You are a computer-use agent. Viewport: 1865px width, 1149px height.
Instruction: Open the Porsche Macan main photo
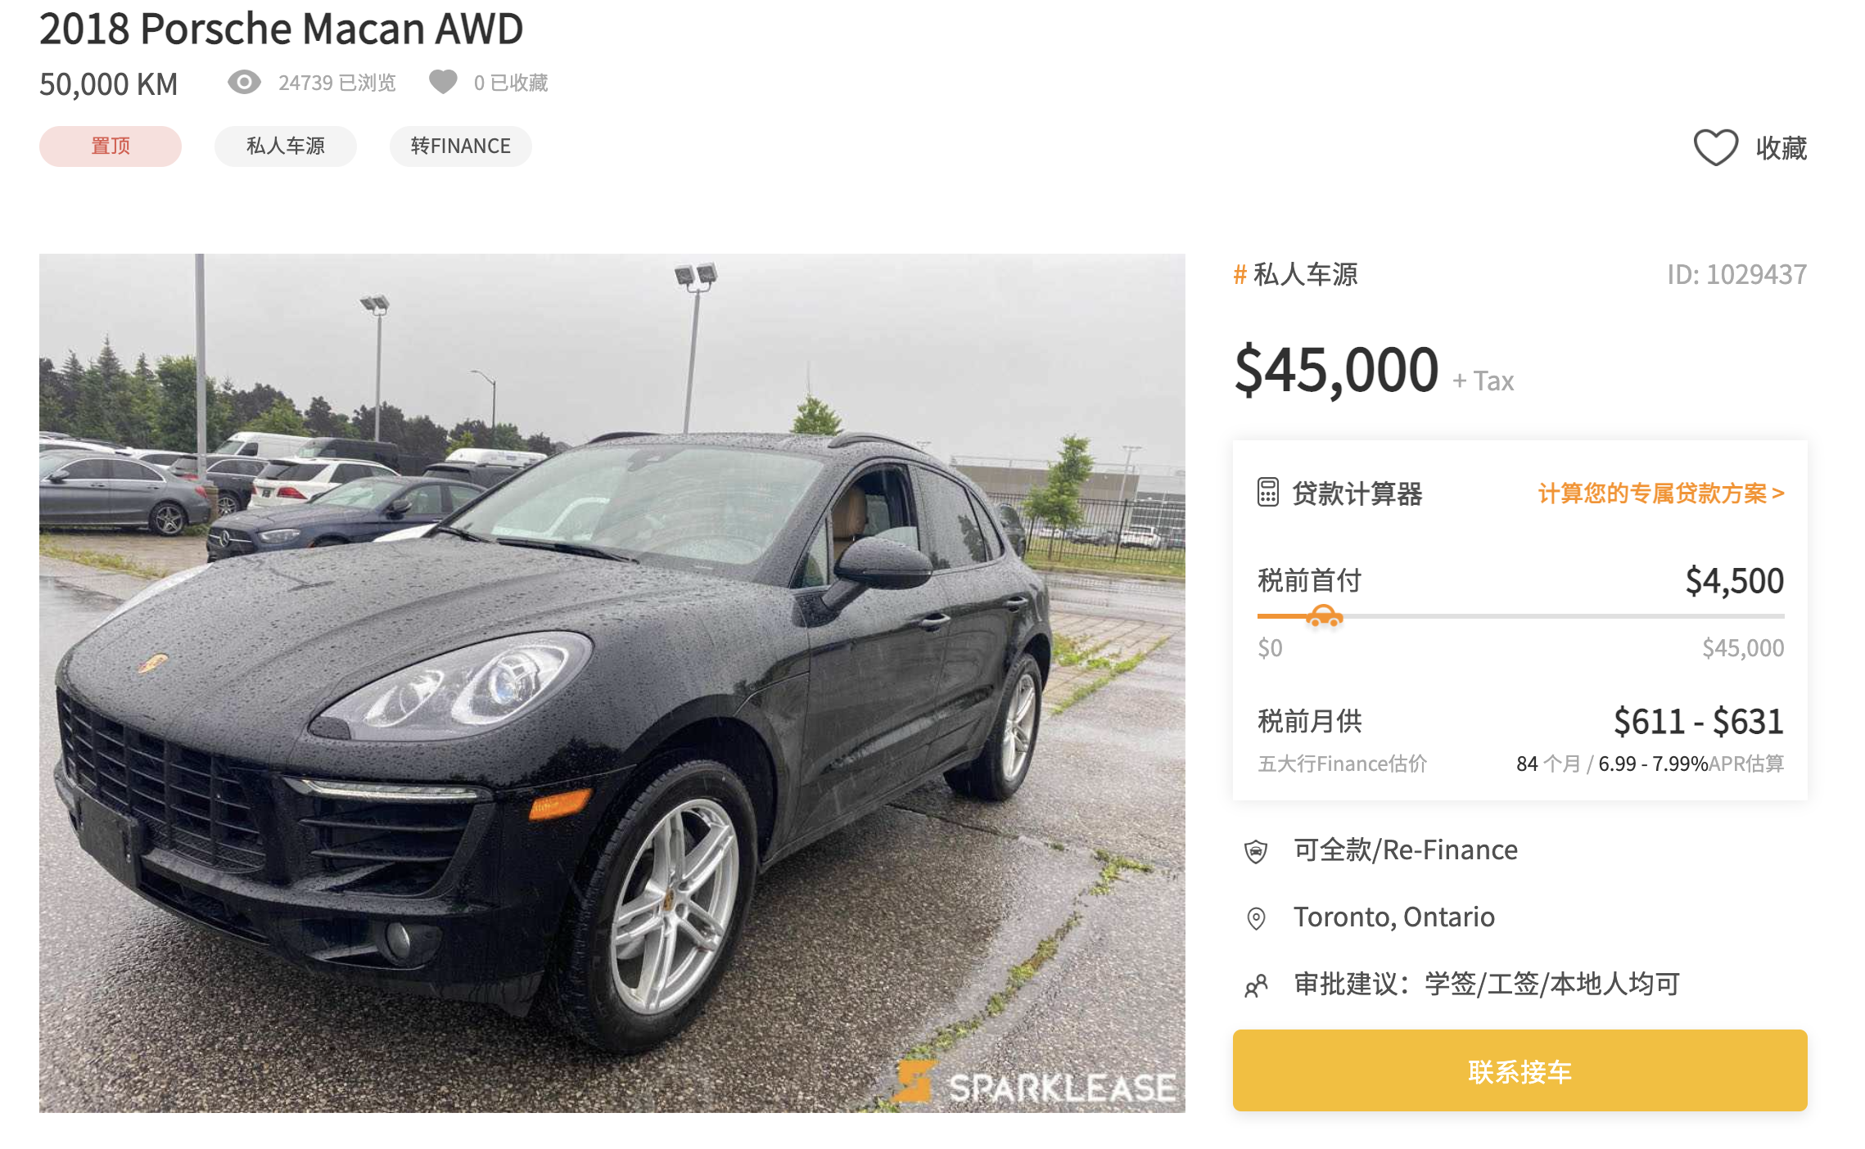612,683
